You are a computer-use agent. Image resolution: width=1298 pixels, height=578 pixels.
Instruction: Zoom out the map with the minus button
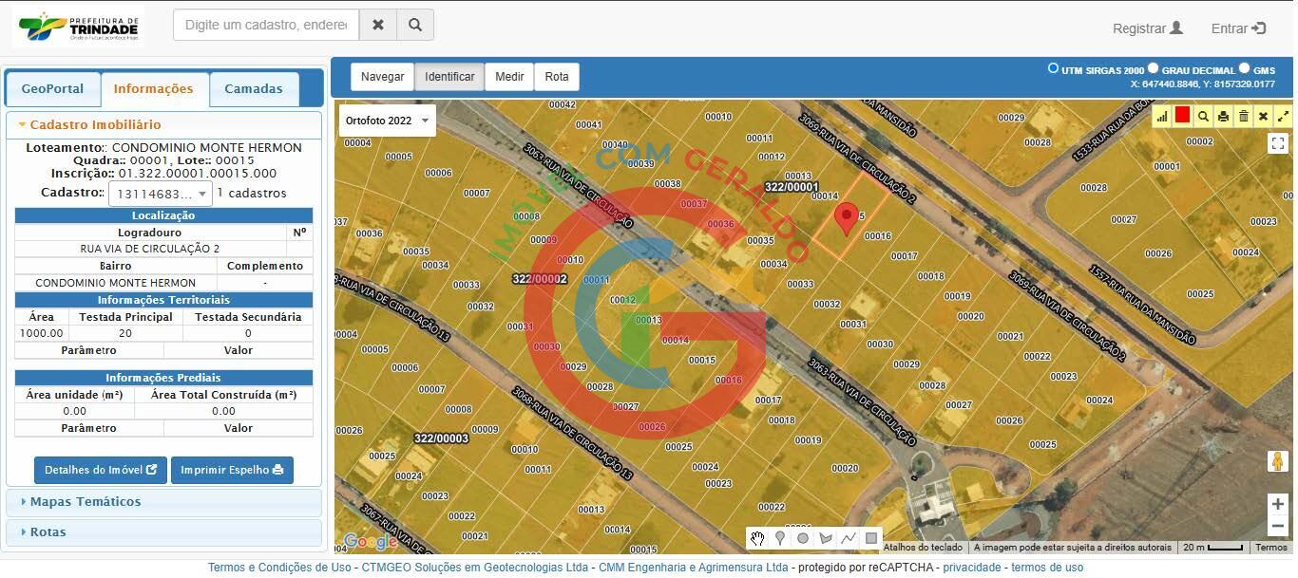(1278, 526)
